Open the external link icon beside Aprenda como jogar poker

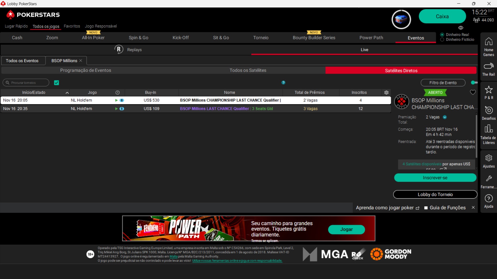tap(417, 208)
